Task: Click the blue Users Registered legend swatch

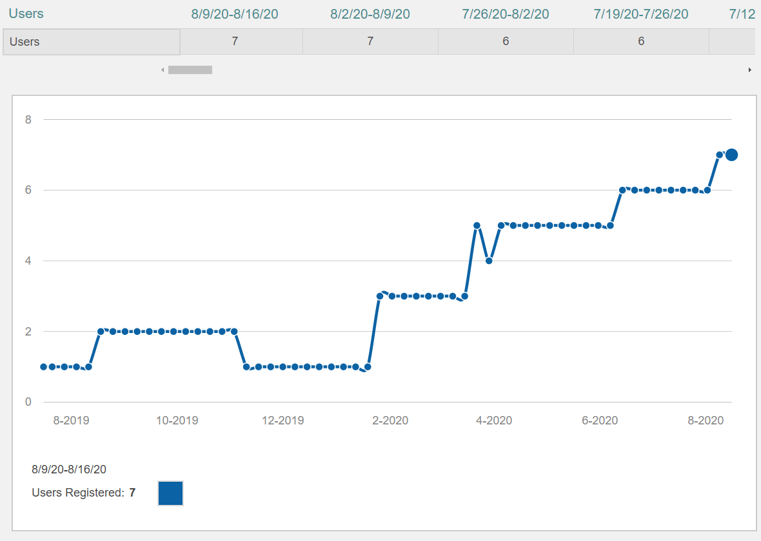Action: pyautogui.click(x=170, y=493)
